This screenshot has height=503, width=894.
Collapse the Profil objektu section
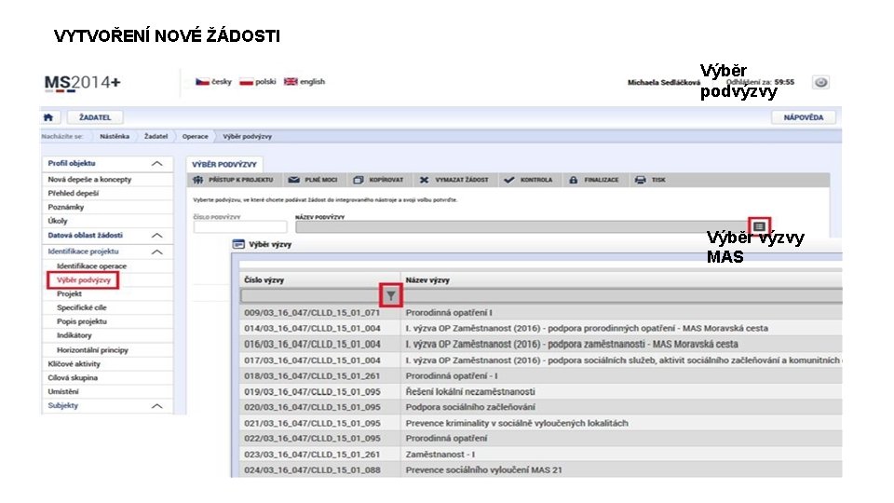pos(156,164)
